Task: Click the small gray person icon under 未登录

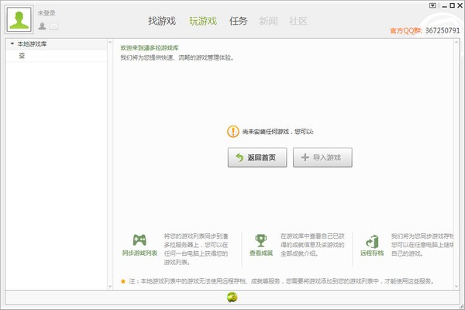Action: point(42,26)
